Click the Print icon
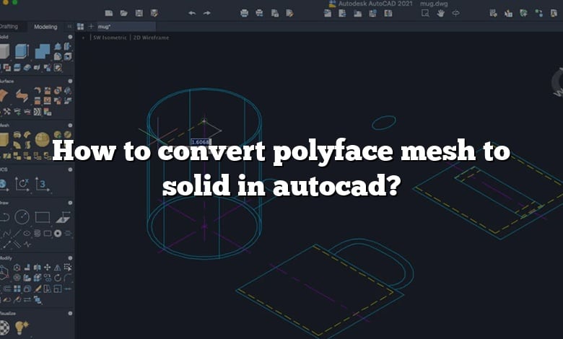563x339 pixels. (x=244, y=13)
